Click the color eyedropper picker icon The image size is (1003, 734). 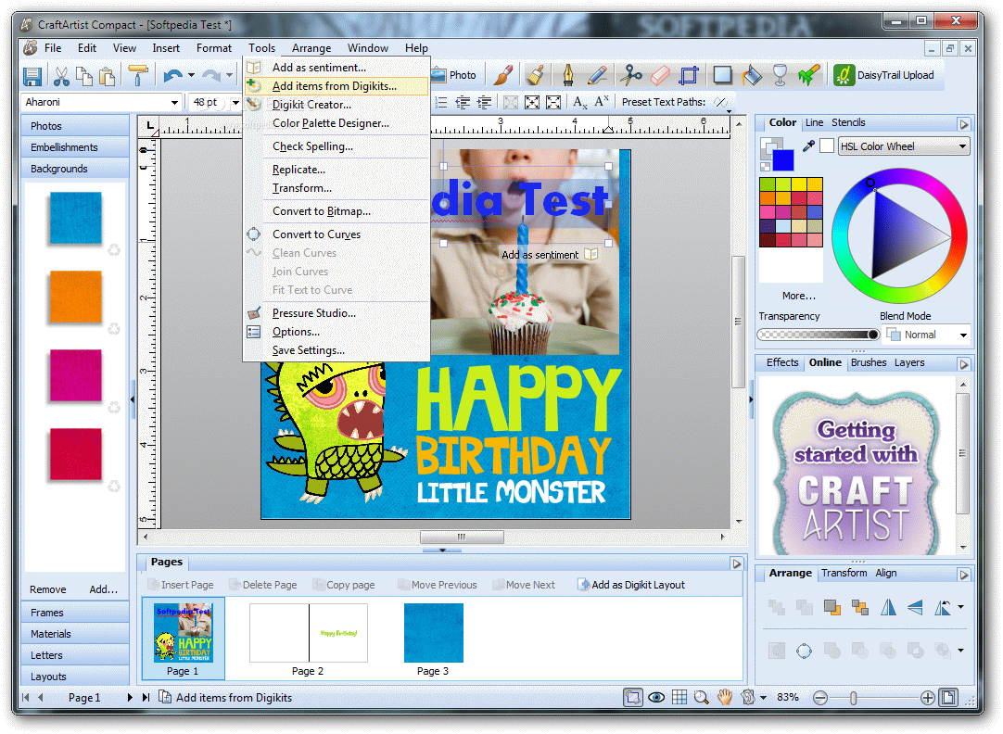pos(808,146)
